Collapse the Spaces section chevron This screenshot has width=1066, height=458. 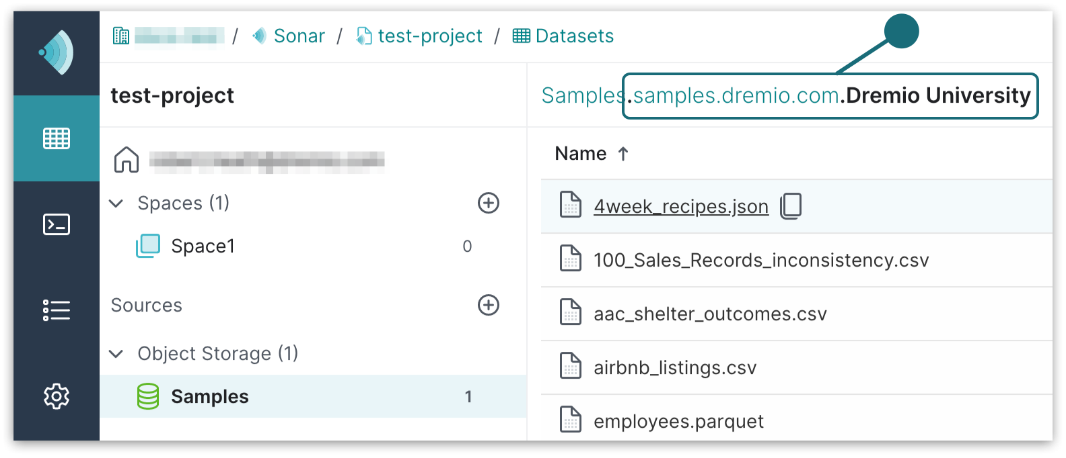[x=116, y=203]
